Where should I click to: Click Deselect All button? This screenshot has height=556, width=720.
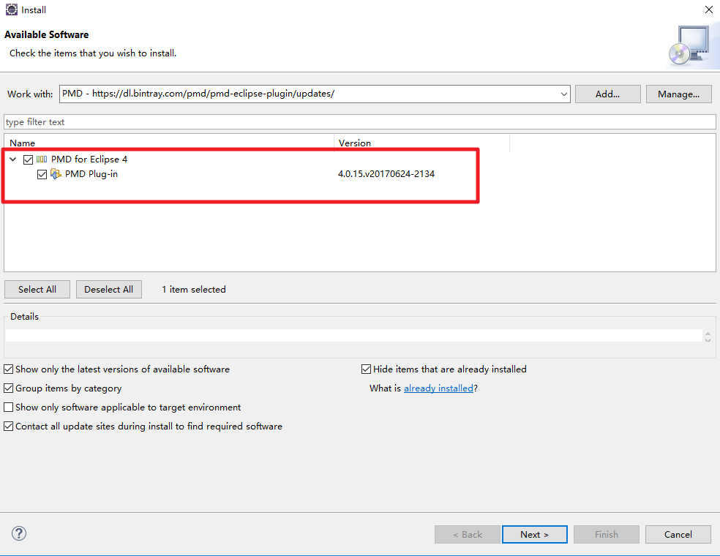click(109, 290)
